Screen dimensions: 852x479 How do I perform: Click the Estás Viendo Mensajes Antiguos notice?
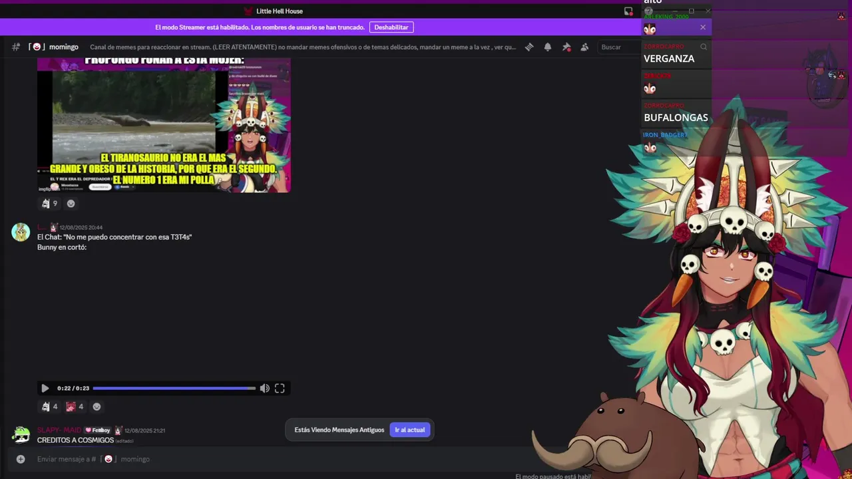[x=339, y=430]
